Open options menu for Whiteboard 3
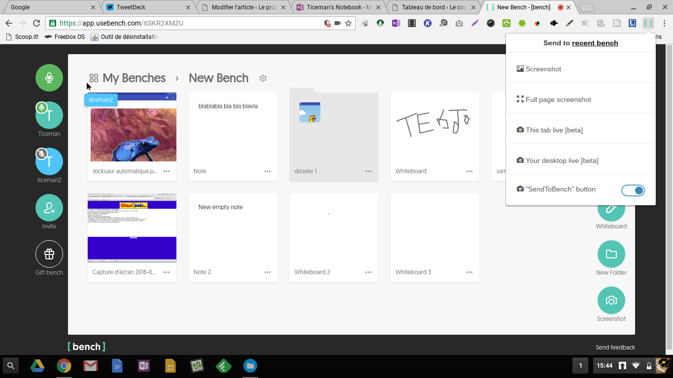This screenshot has width=673, height=378. coord(470,272)
